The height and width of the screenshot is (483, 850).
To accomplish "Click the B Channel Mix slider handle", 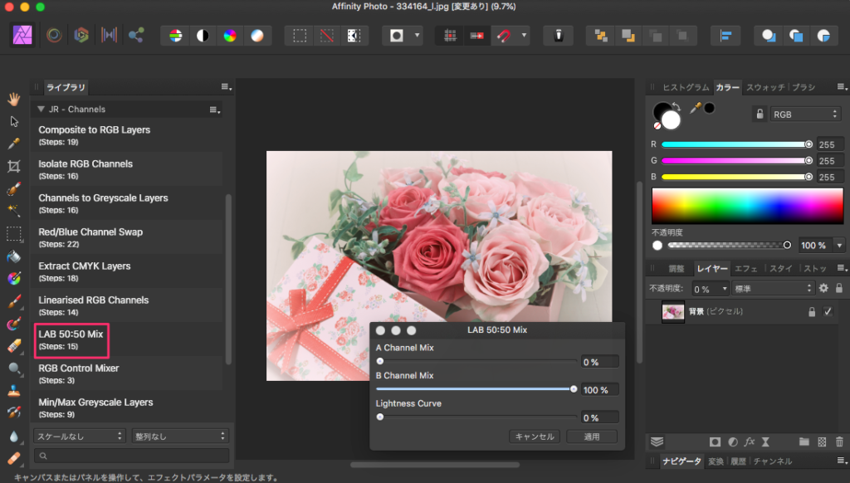I will [573, 389].
